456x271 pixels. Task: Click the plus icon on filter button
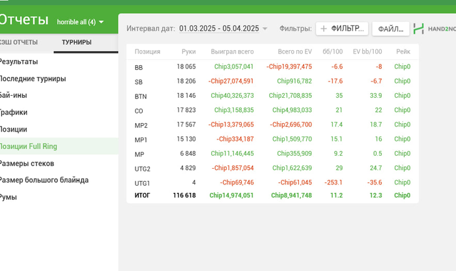point(324,29)
